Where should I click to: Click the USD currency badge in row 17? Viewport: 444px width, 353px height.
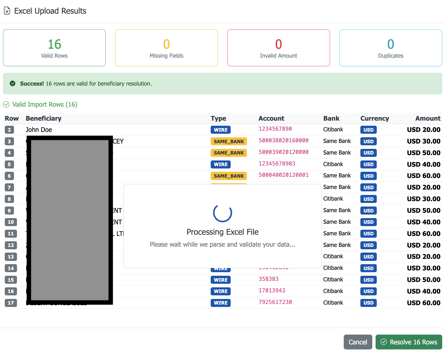point(368,303)
